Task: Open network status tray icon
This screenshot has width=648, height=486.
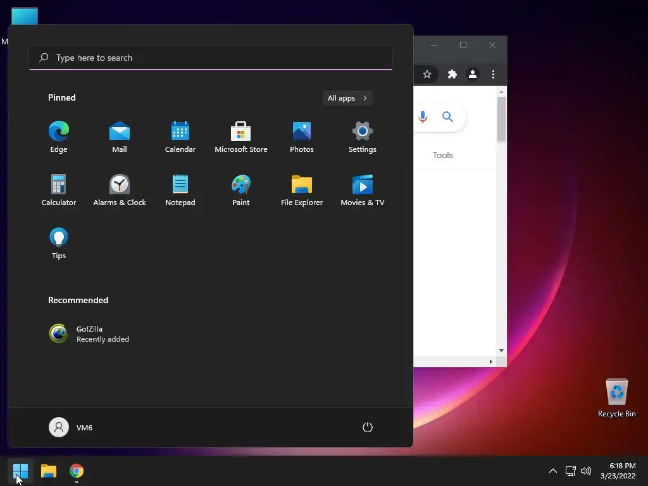Action: 571,471
